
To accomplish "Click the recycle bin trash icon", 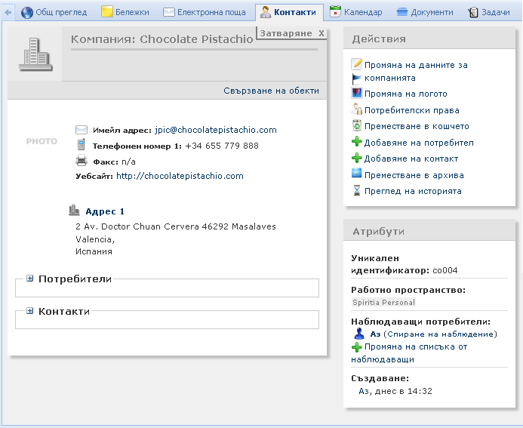I will click(x=357, y=125).
